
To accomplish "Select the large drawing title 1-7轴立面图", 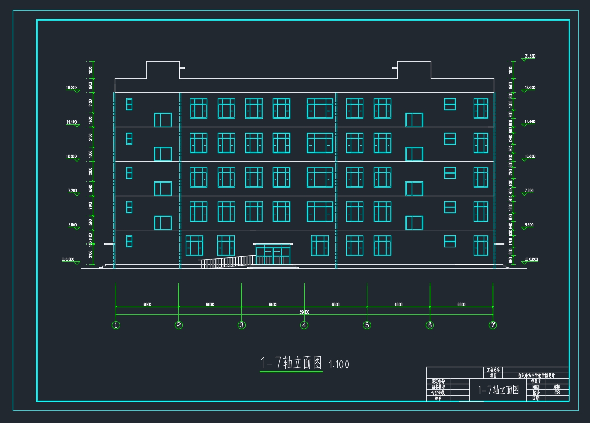I will (291, 363).
